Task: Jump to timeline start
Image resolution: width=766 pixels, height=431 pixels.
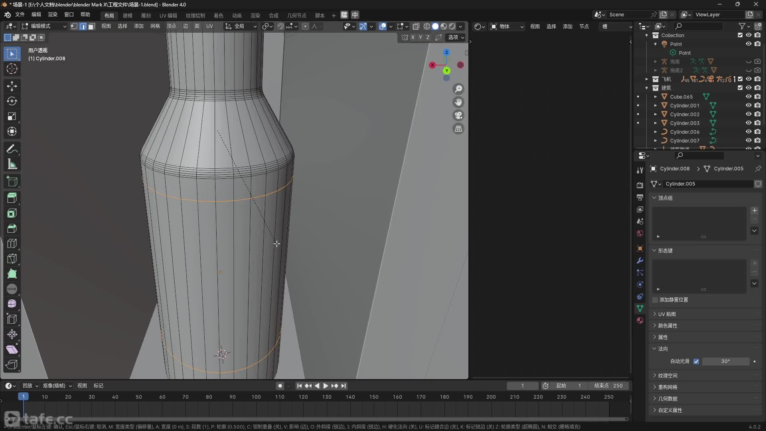Action: [299, 386]
